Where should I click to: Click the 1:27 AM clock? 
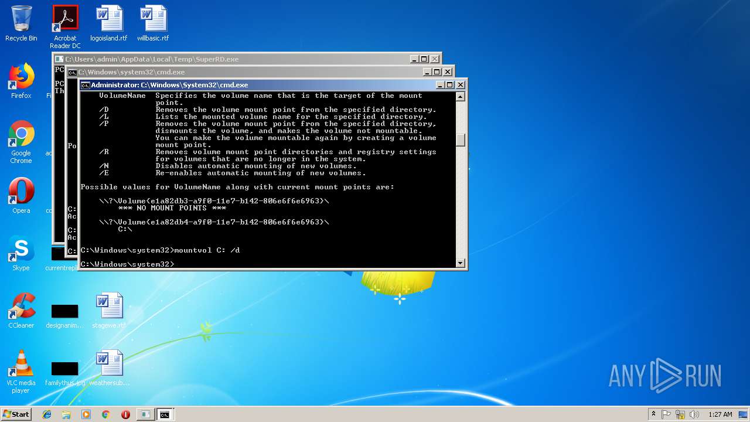point(720,414)
